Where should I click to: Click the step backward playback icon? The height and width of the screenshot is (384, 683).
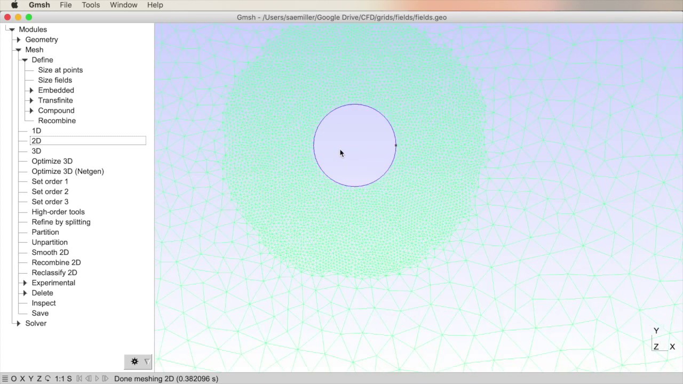point(89,379)
